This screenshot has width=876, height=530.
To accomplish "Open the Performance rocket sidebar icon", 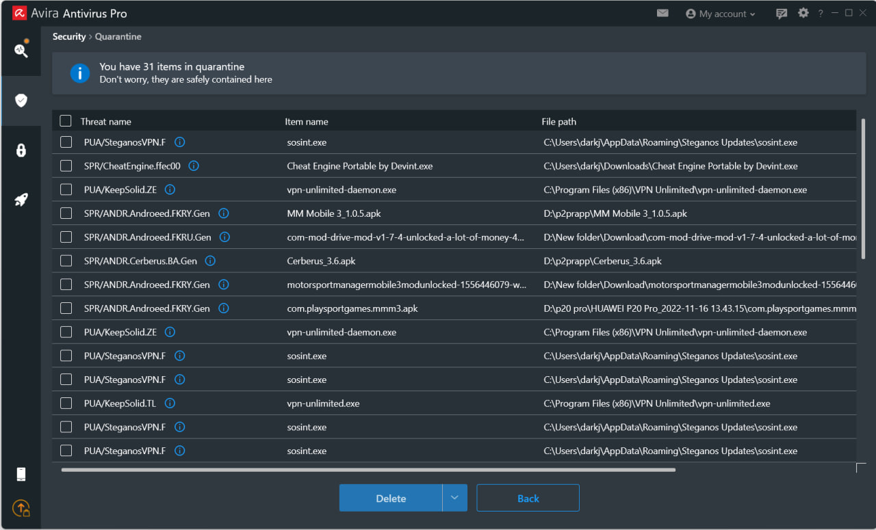I will point(21,200).
